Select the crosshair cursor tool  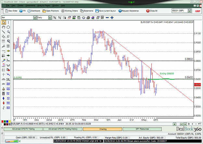tap(4, 75)
